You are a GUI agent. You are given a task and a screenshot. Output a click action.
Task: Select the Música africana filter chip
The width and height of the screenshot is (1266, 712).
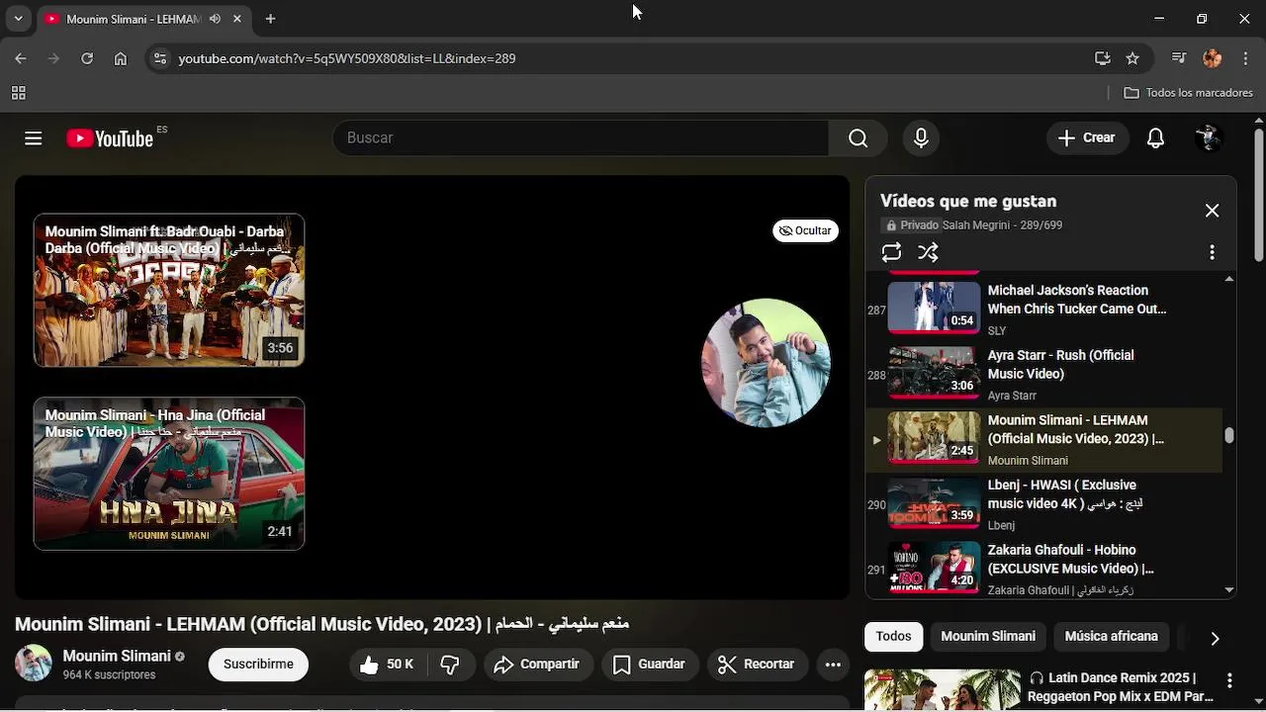point(1111,637)
